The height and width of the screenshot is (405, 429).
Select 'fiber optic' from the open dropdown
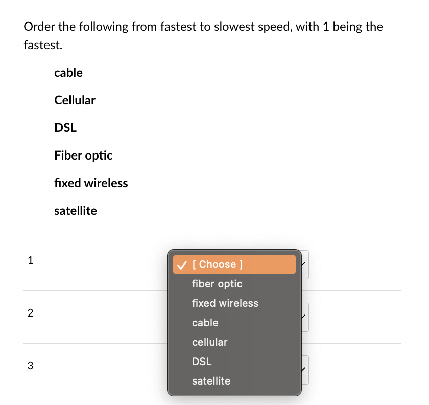coord(217,284)
